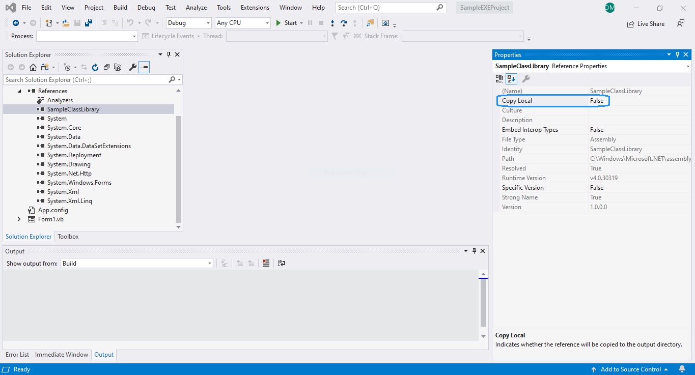Save All files from the toolbar

[88, 23]
